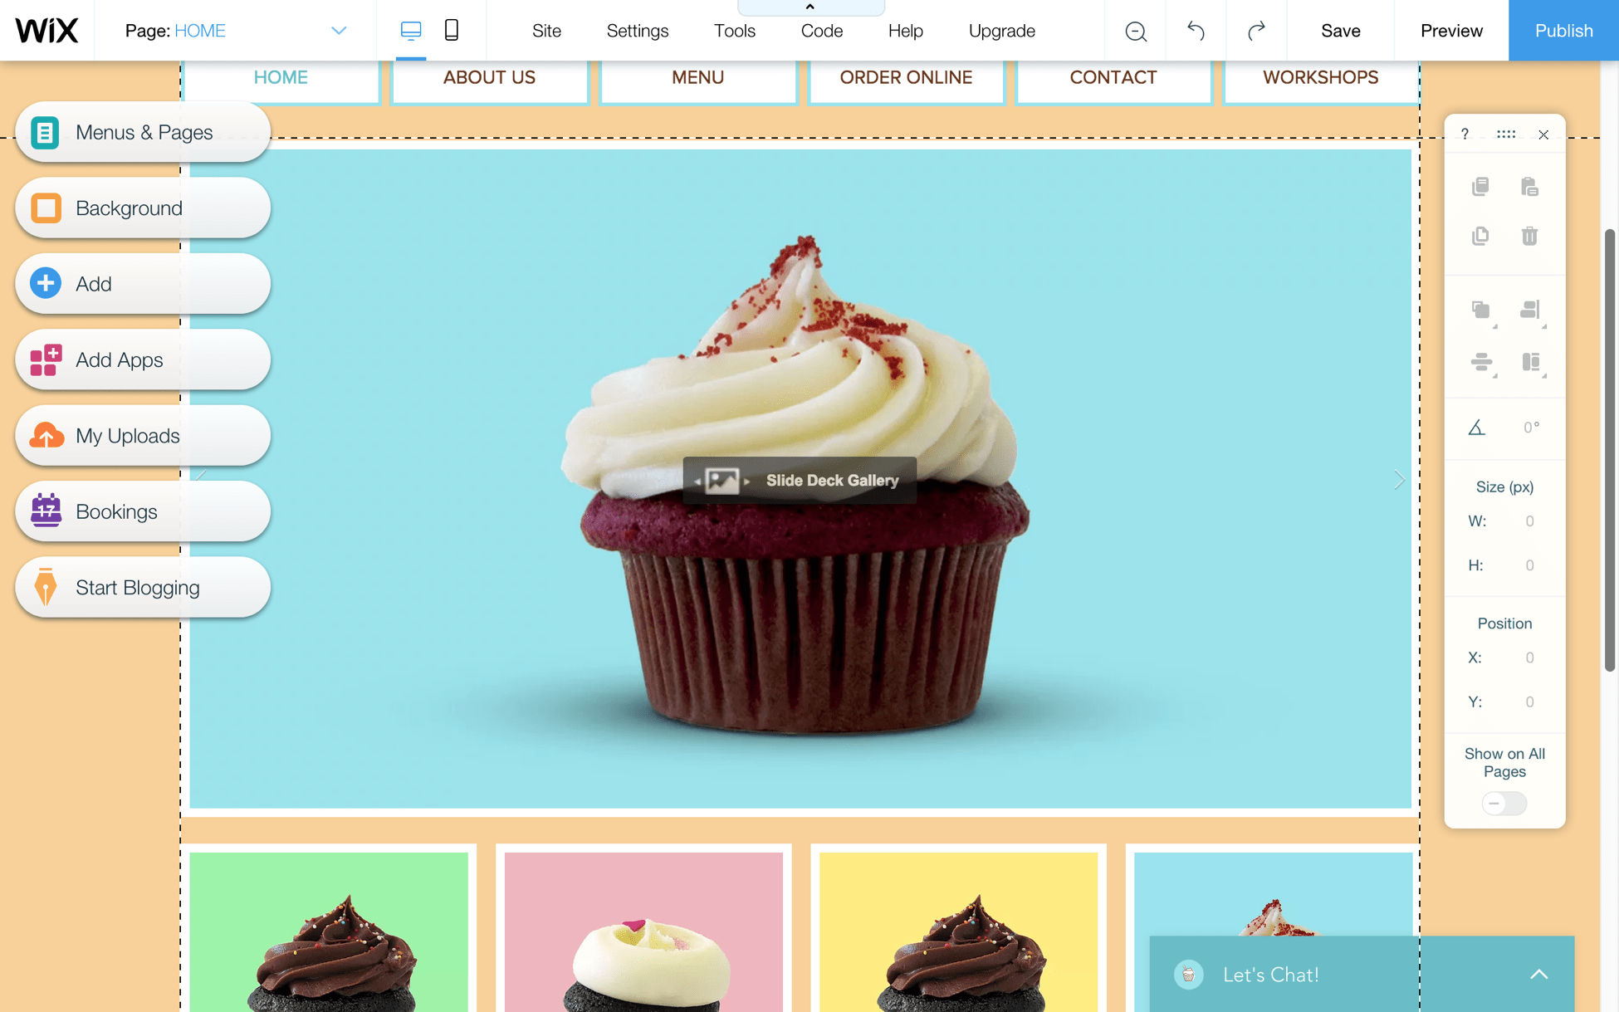This screenshot has height=1012, width=1619.
Task: Open the Add Apps panel
Action: click(x=143, y=359)
